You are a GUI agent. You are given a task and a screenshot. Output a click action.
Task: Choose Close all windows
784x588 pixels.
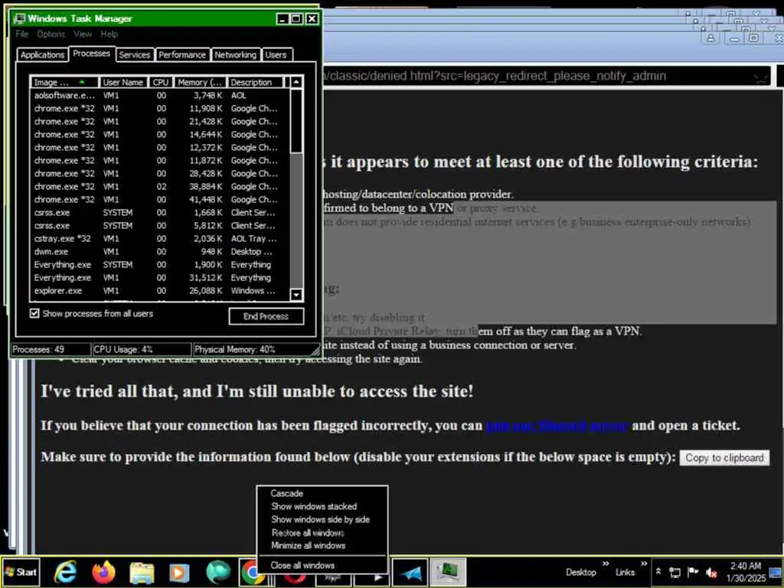tap(322, 566)
